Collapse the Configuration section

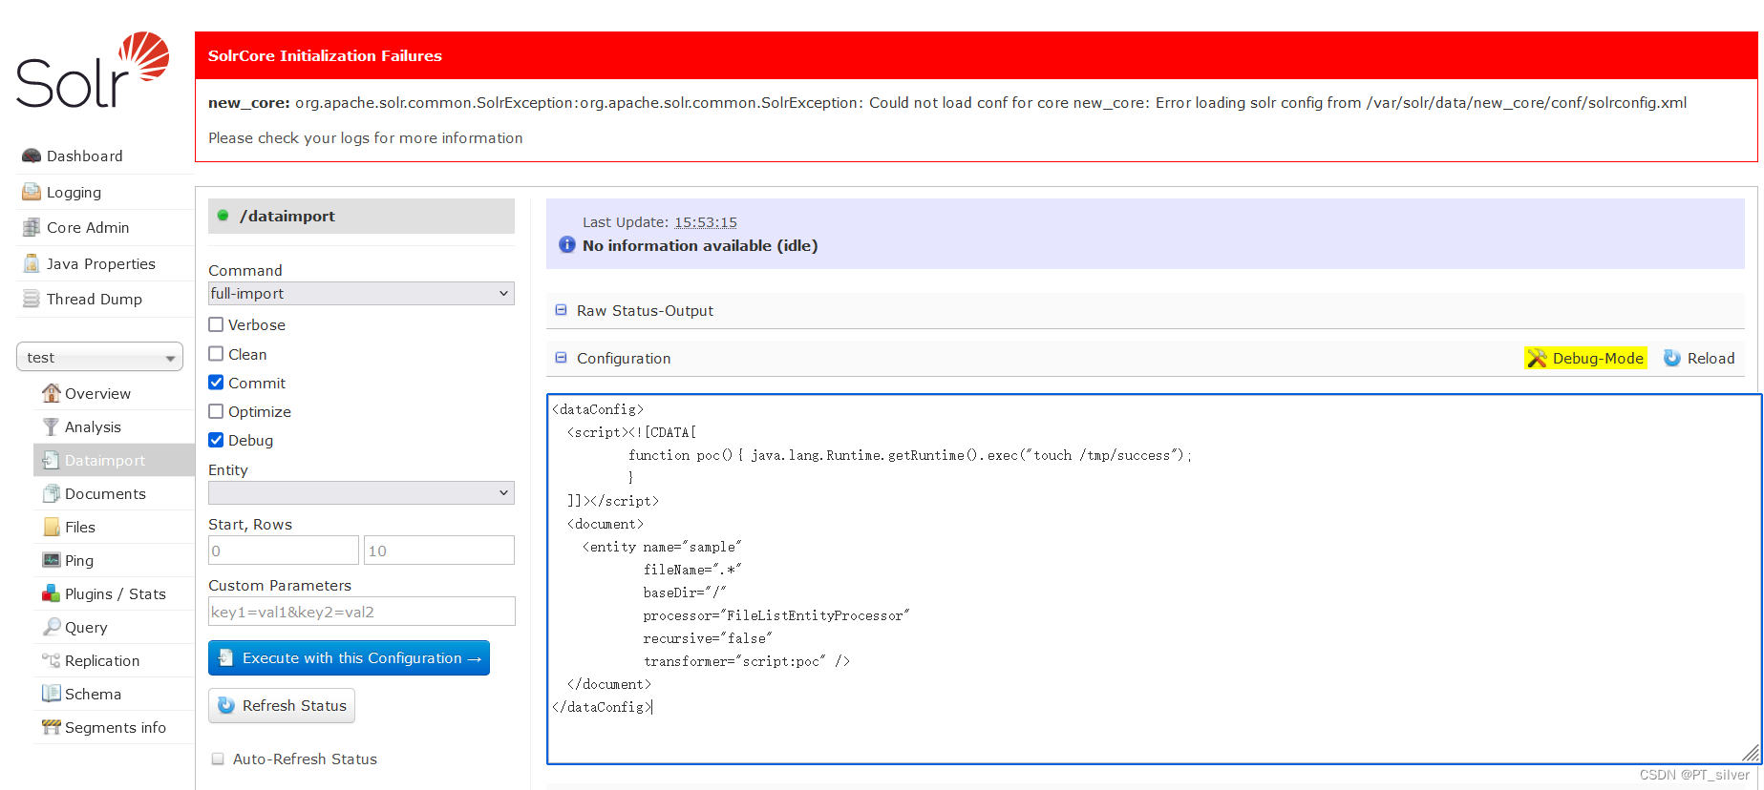point(562,358)
